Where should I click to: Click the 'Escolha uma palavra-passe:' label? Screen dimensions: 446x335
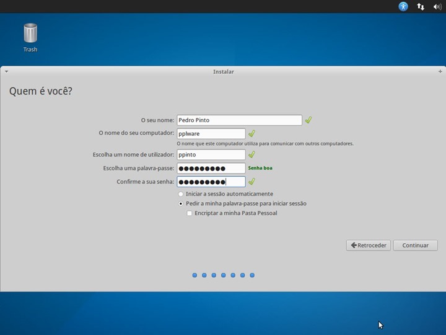pyautogui.click(x=139, y=168)
